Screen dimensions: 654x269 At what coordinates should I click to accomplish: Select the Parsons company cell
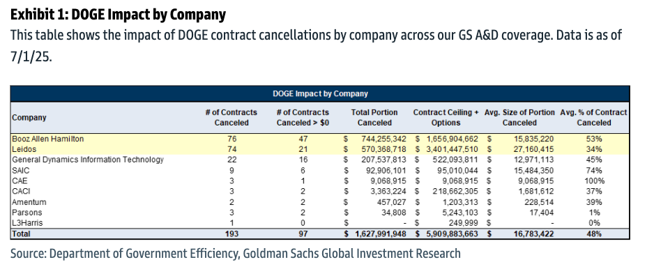pyautogui.click(x=27, y=213)
